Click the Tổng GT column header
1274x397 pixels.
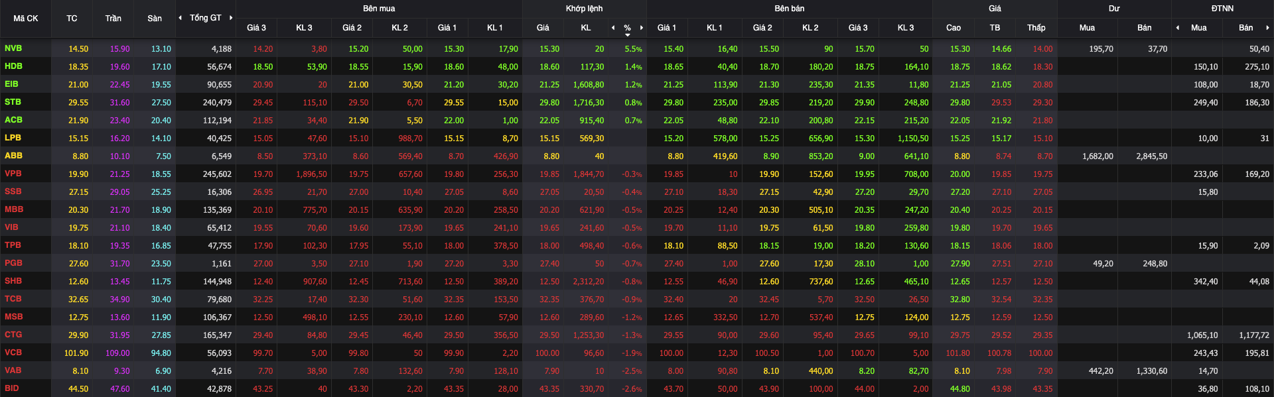pos(206,18)
